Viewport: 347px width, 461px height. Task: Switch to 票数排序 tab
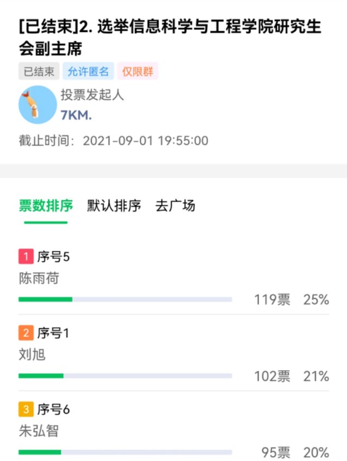point(46,206)
